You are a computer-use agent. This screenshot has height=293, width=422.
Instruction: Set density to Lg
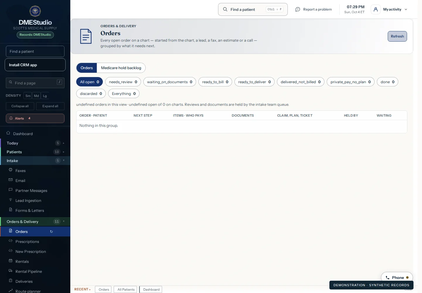[x=45, y=96]
